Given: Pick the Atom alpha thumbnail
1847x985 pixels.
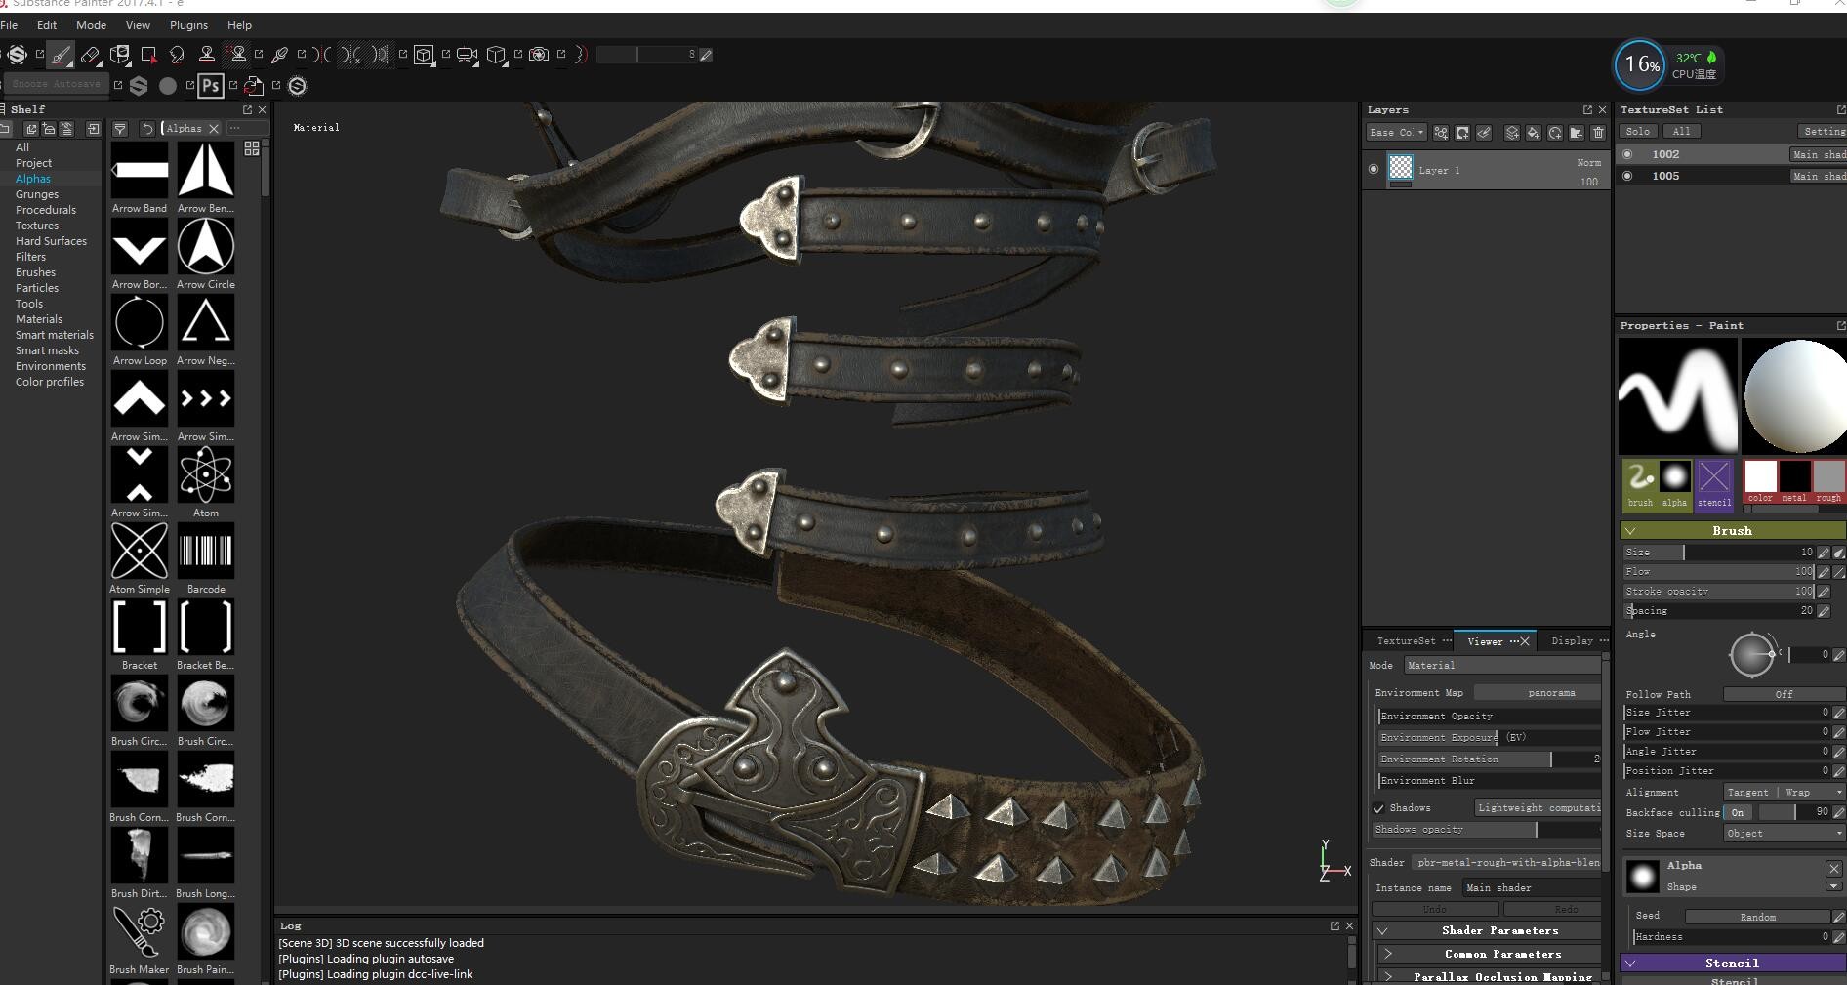Looking at the screenshot, I should [206, 474].
